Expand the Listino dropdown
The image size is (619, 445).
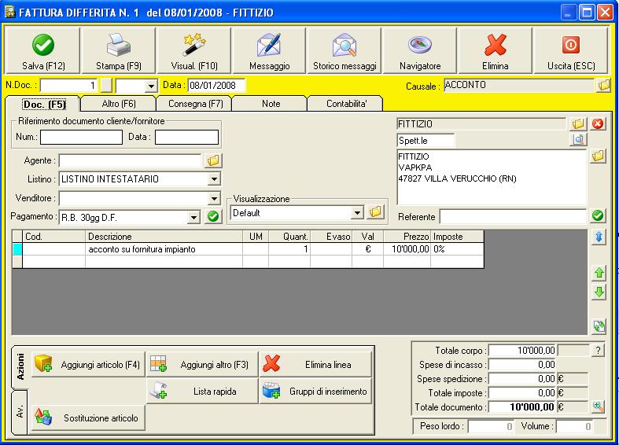214,179
